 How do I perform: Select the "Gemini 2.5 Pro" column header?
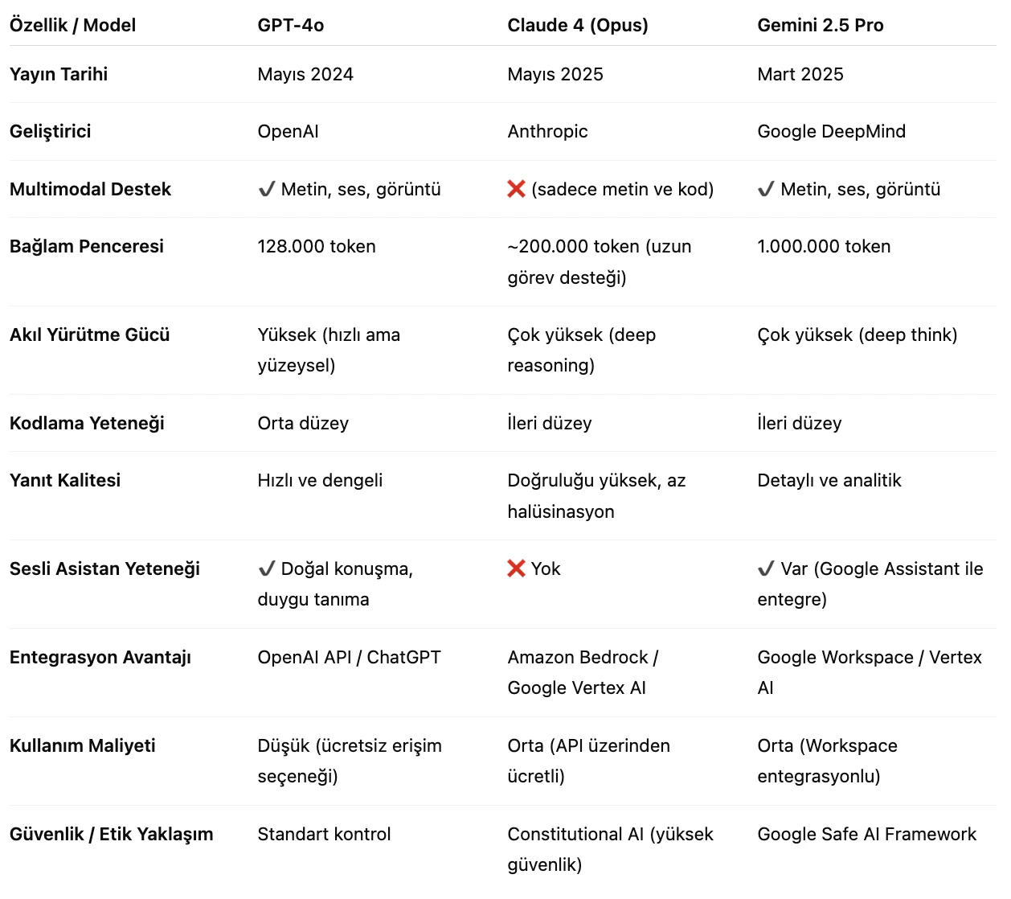tap(821, 25)
